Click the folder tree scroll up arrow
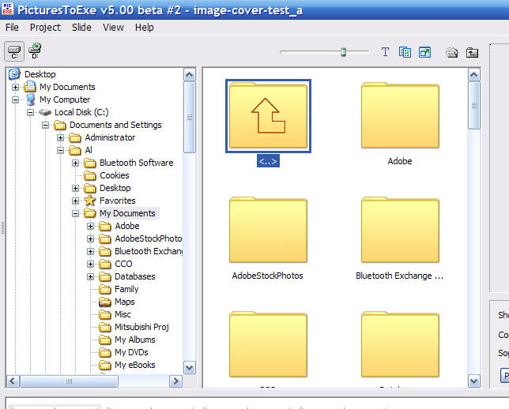 (190, 75)
